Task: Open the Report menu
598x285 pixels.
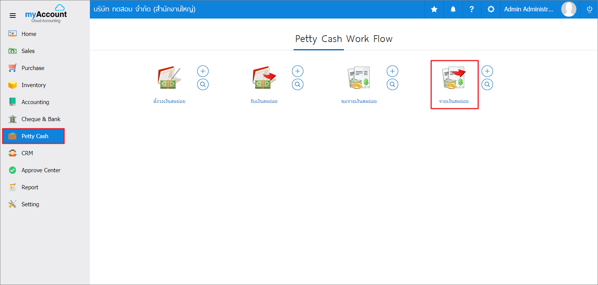Action: click(x=30, y=187)
